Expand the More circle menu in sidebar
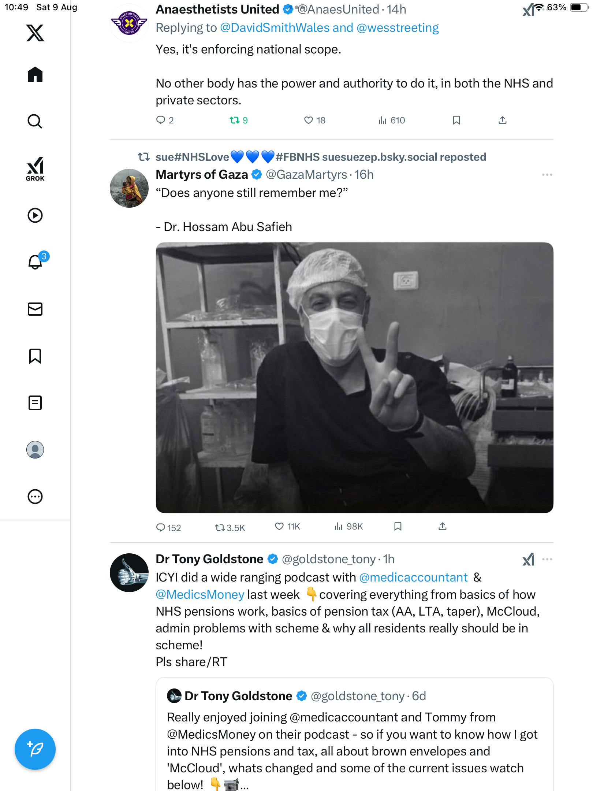This screenshot has height=791, width=593. (35, 497)
